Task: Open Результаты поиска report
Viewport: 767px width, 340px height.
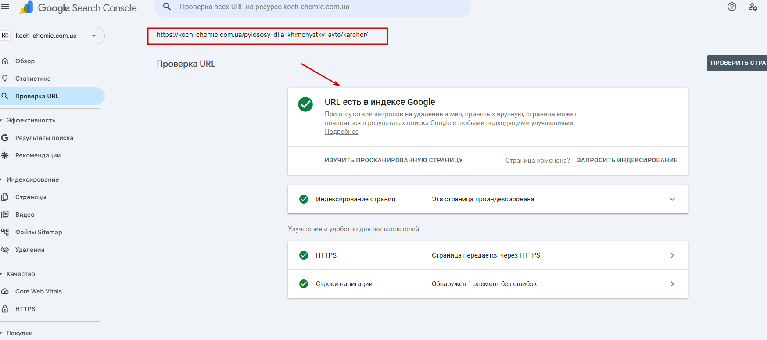Action: (x=44, y=138)
